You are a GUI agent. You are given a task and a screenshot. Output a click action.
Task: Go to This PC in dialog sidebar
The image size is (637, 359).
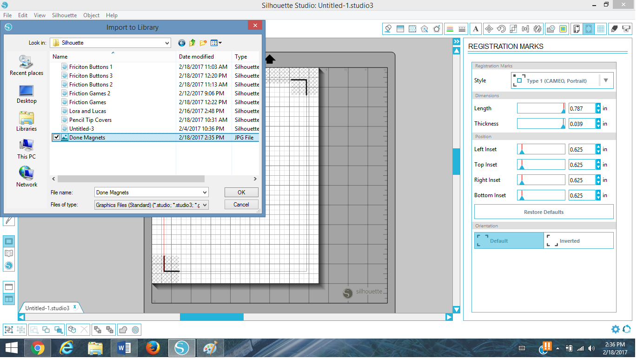click(x=27, y=149)
